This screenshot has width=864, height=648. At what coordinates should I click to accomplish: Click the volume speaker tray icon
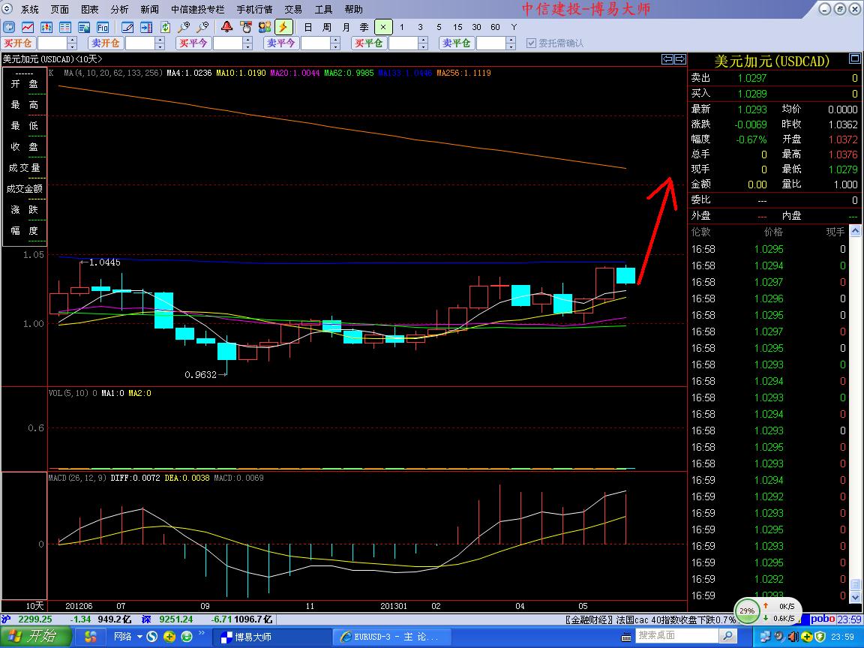(793, 637)
